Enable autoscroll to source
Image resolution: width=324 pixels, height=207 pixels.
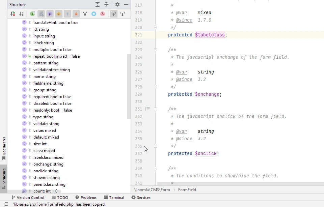click(x=114, y=14)
